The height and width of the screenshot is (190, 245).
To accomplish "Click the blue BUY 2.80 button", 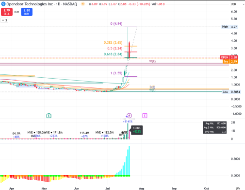I will [27, 12].
